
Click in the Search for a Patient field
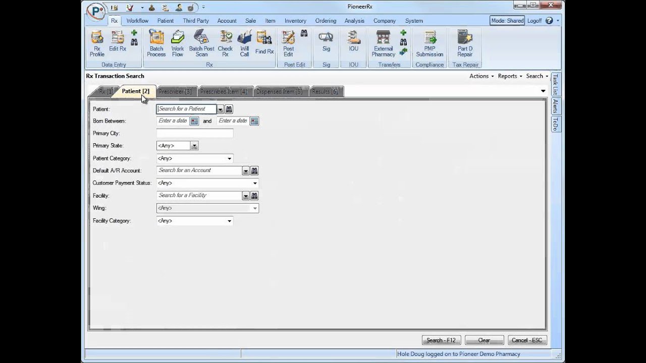point(186,109)
